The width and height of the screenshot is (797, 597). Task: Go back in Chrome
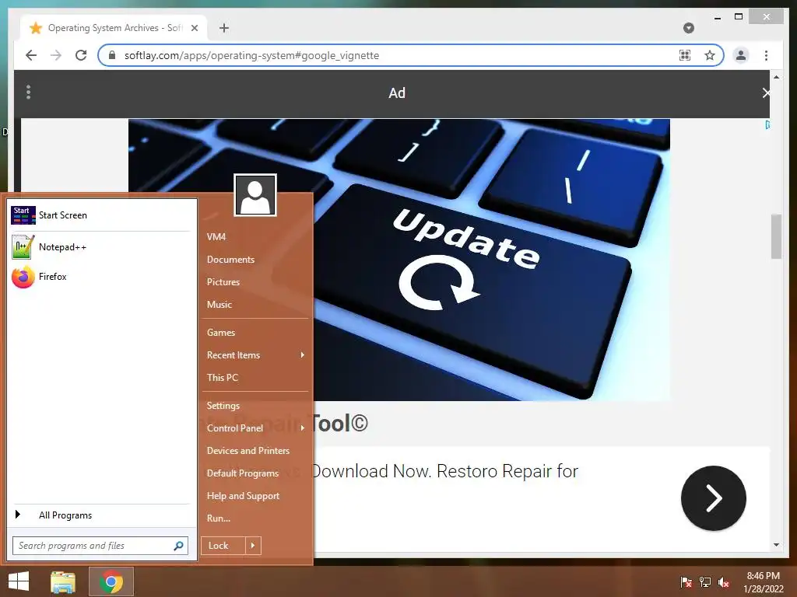point(31,55)
